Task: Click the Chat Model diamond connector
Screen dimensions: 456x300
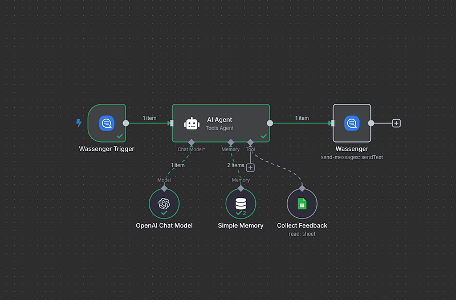Action: click(192, 142)
